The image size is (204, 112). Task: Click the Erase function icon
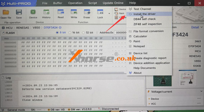(87, 12)
